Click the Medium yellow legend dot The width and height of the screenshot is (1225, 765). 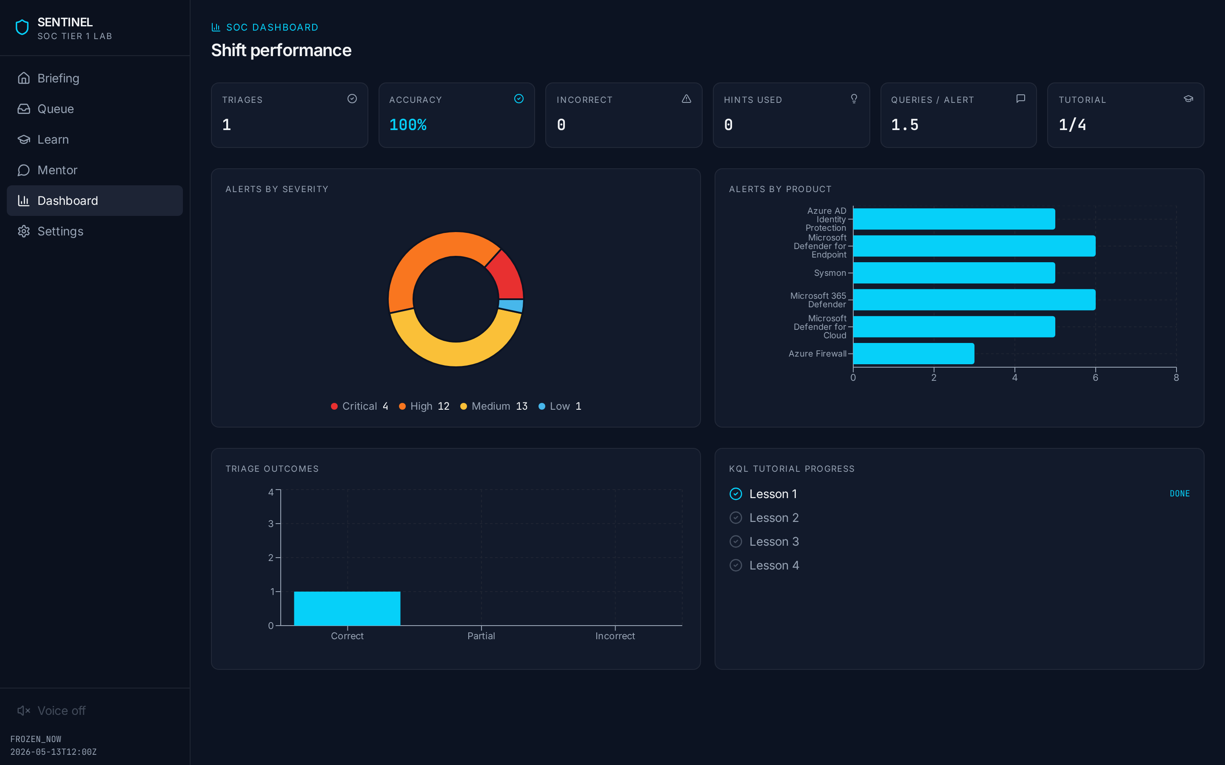click(x=464, y=406)
